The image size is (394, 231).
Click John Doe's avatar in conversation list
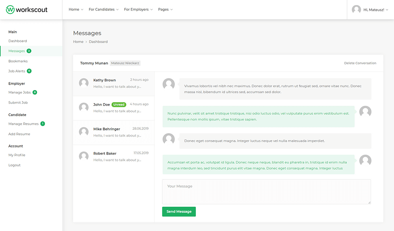(84, 107)
